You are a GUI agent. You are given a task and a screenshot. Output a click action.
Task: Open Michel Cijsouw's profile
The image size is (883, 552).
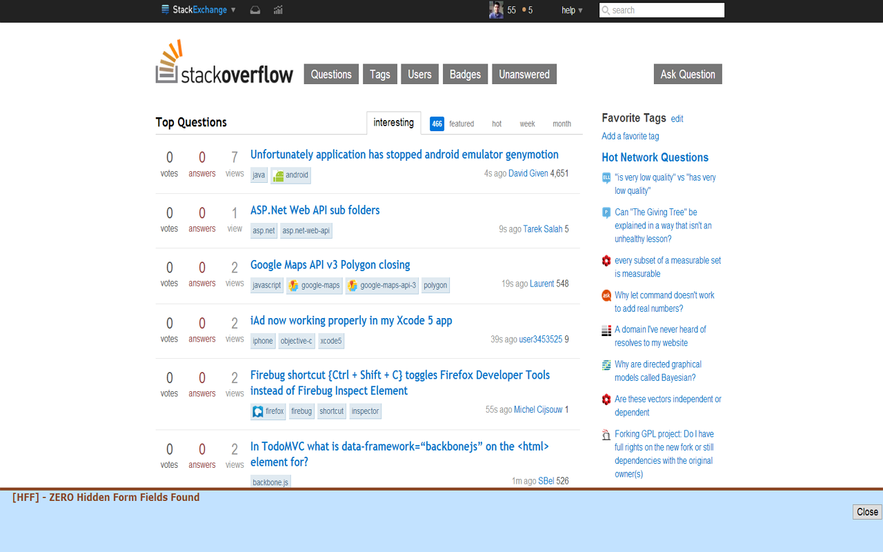(538, 410)
